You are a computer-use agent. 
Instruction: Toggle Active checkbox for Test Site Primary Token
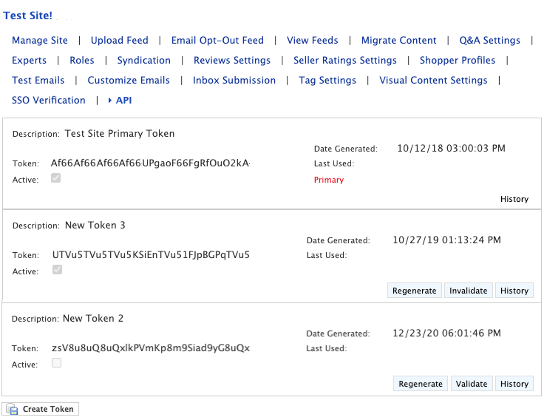57,178
